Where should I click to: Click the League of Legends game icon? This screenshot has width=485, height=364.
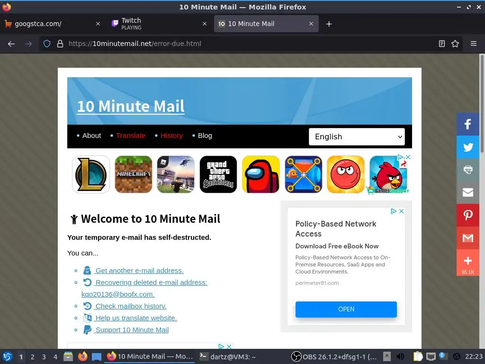tap(90, 174)
